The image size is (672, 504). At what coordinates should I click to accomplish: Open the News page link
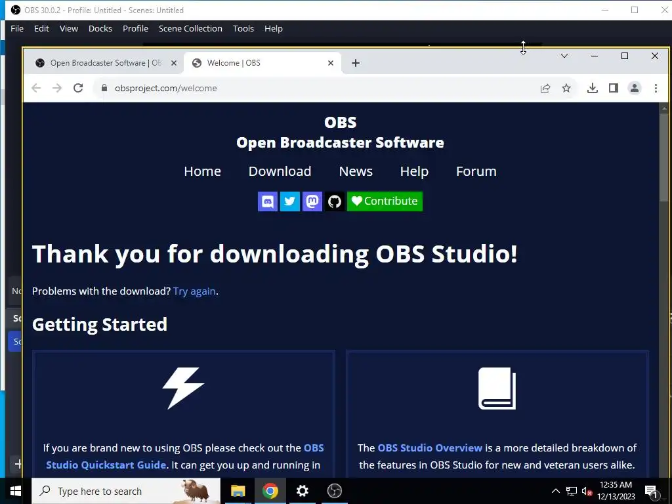(356, 171)
